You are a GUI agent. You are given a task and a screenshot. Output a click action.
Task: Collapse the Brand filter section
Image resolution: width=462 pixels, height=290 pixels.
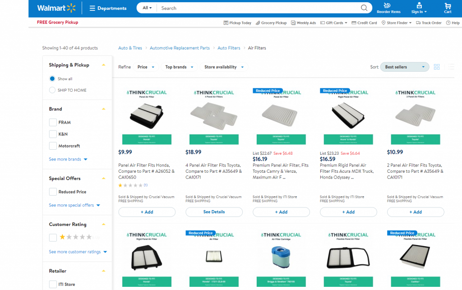tap(103, 109)
